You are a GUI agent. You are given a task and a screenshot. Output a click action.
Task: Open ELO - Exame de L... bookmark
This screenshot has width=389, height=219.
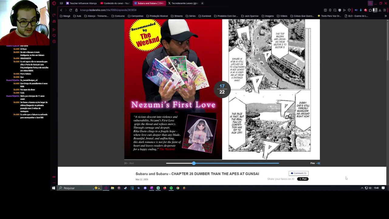click(x=357, y=16)
